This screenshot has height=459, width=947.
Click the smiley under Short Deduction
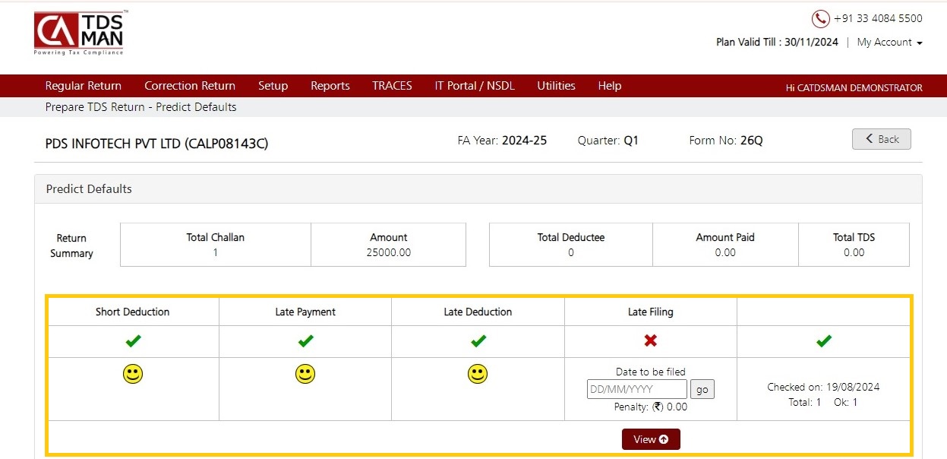pos(133,374)
